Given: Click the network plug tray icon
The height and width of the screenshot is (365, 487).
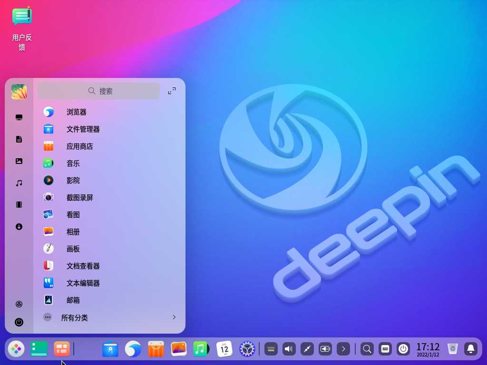Looking at the screenshot, I should 307,349.
